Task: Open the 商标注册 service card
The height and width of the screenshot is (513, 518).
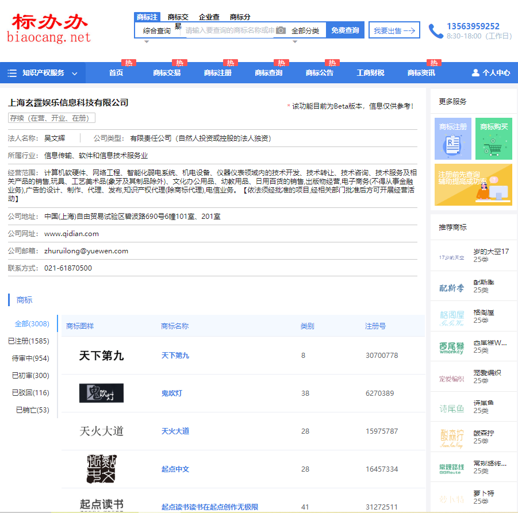Action: tap(452, 138)
